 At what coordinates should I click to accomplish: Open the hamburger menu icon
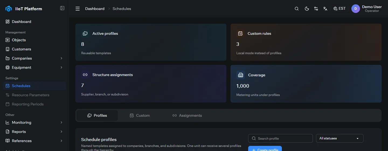(x=78, y=9)
